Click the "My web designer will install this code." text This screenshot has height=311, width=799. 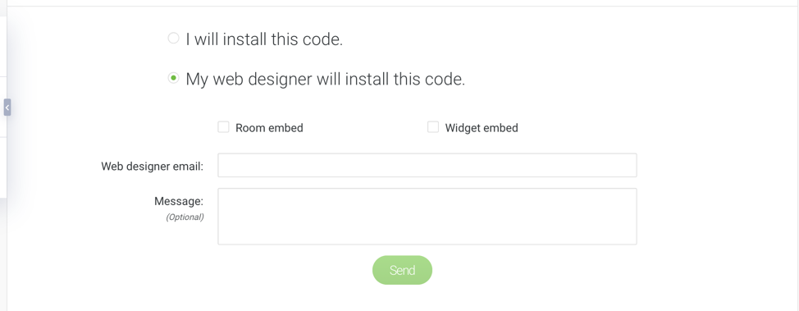[325, 80]
